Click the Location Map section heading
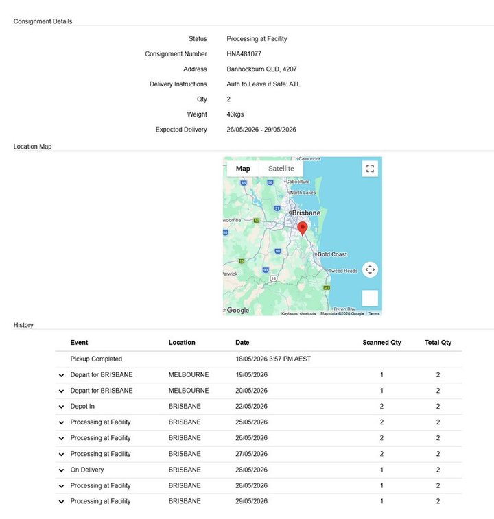Screen dimensions: 494x519 [32, 146]
